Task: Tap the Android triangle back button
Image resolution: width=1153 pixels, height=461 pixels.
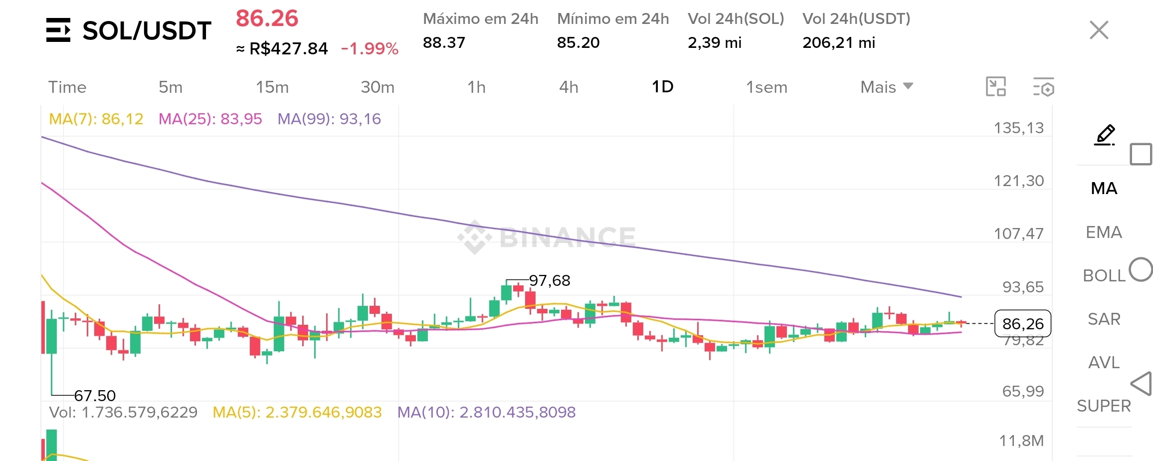Action: [x=1141, y=384]
